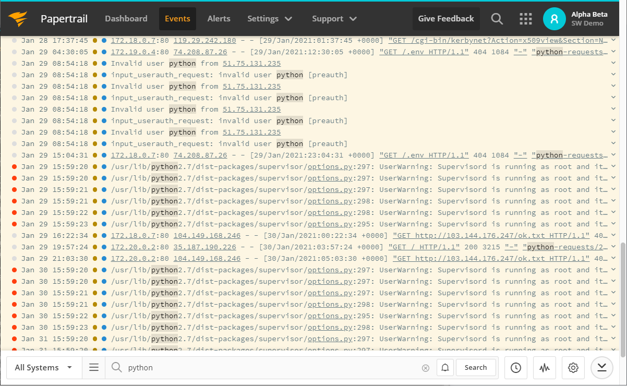Clear the python search query
The width and height of the screenshot is (627, 386).
(426, 367)
